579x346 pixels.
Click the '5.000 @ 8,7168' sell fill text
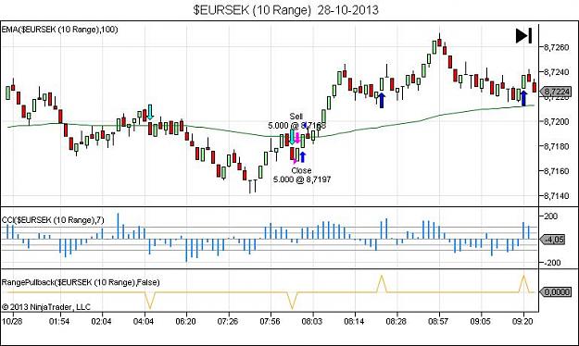click(296, 126)
